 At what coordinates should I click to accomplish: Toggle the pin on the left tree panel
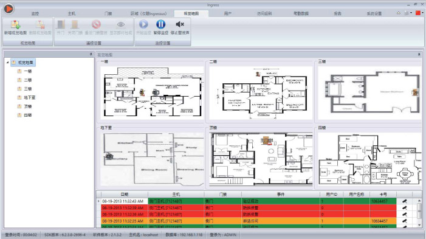[x=91, y=54]
